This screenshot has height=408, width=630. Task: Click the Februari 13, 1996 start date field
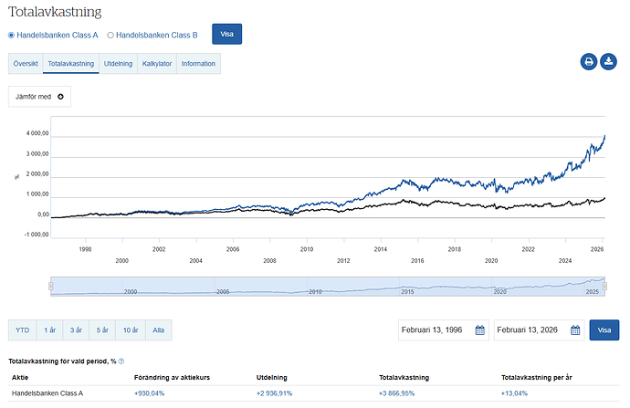[444, 330]
